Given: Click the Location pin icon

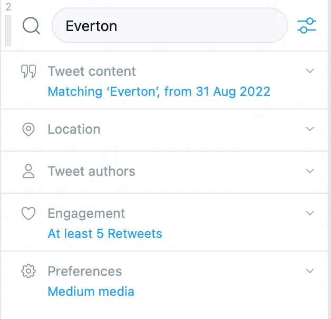Looking at the screenshot, I should point(28,129).
